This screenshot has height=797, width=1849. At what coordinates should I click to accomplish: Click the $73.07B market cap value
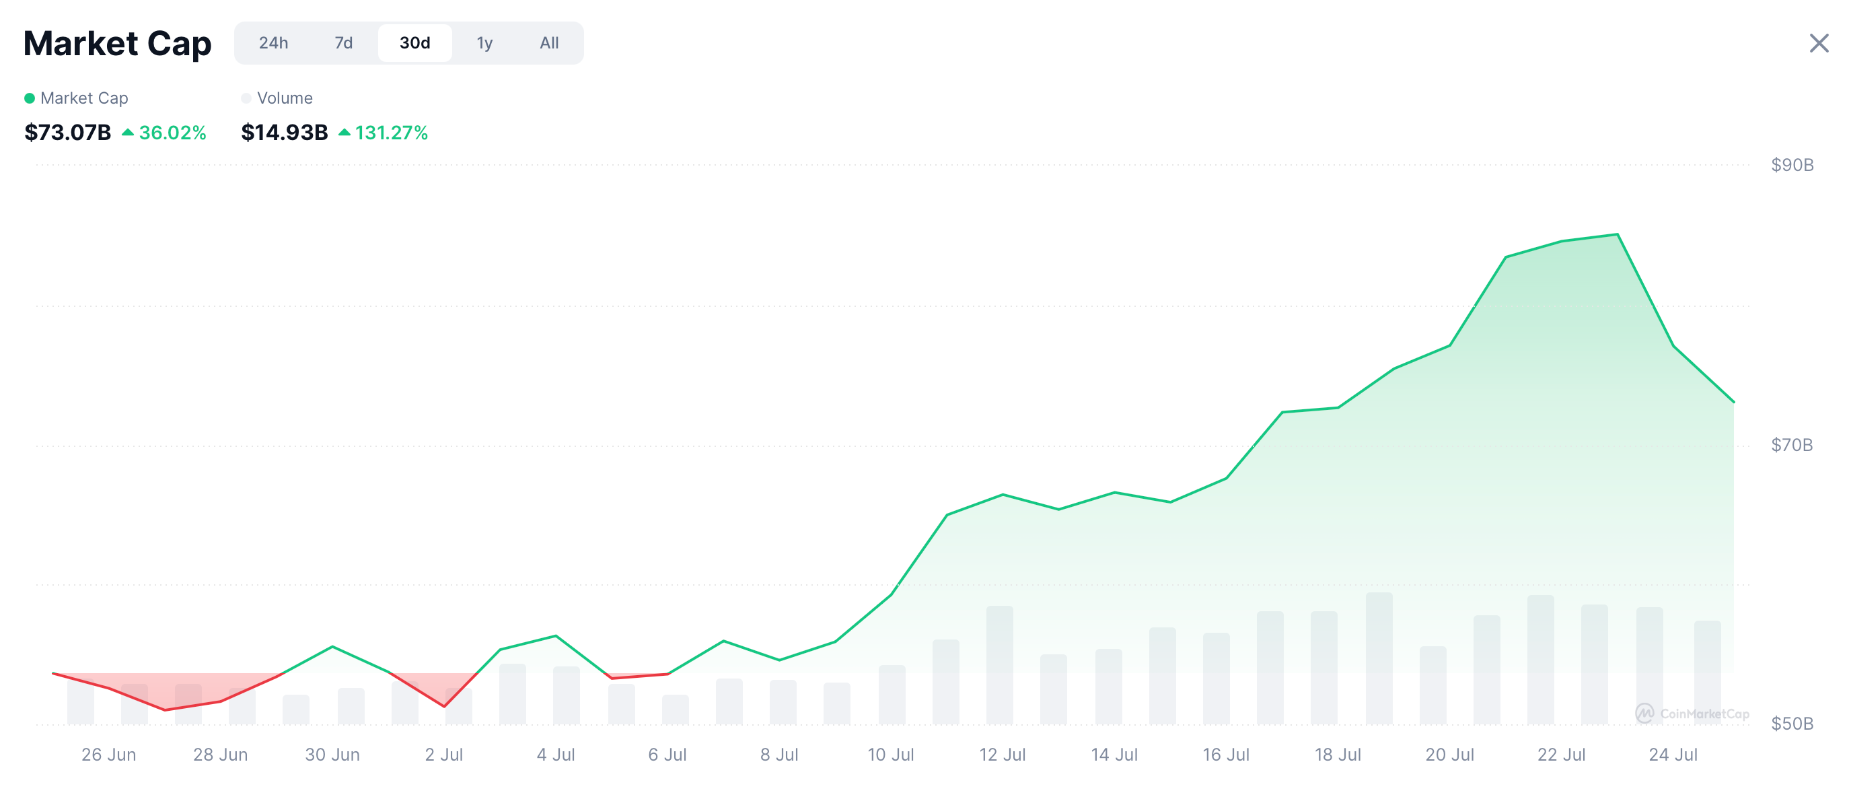pyautogui.click(x=67, y=133)
